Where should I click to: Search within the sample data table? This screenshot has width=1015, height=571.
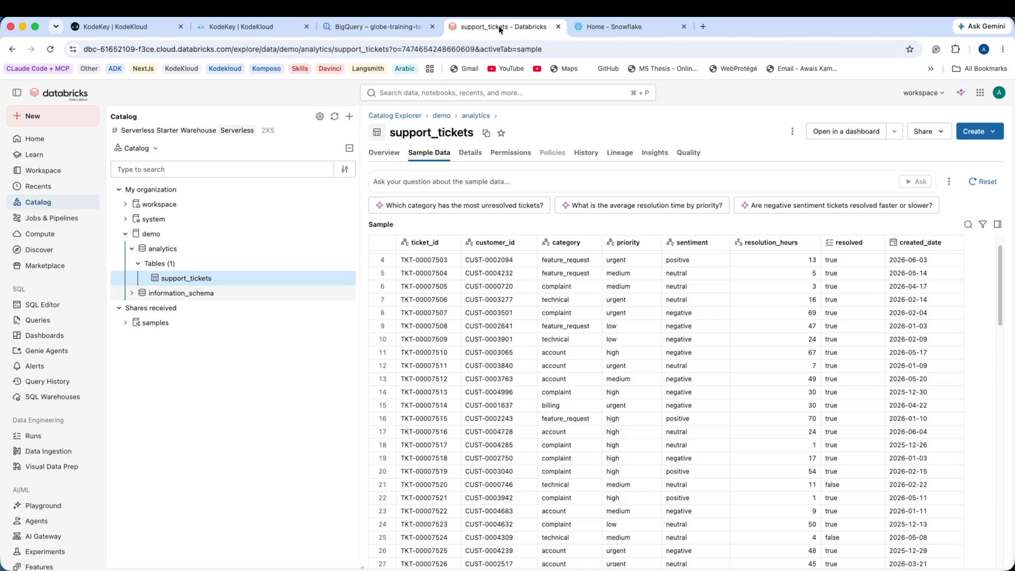(x=968, y=225)
